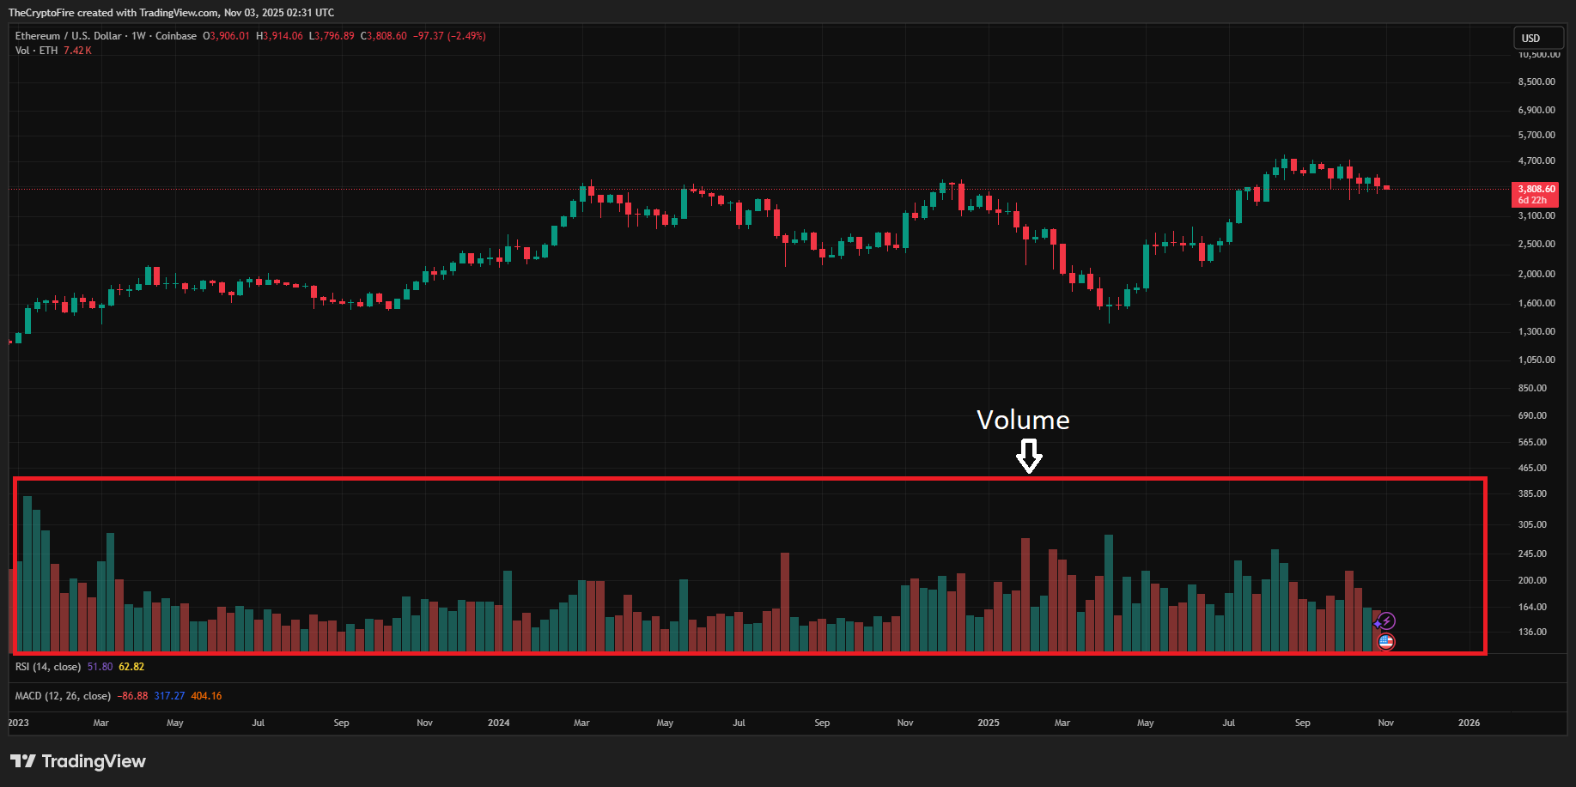This screenshot has height=787, width=1576.
Task: Click the orange MACD value 404.16
Action: tap(205, 696)
